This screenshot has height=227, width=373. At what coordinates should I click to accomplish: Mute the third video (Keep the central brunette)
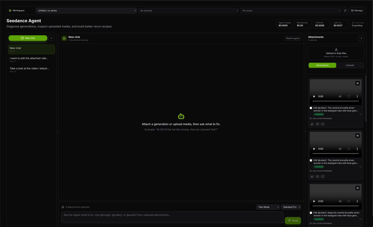click(x=340, y=201)
